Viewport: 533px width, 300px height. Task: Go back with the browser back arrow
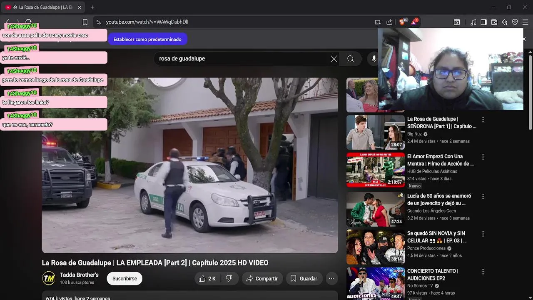(7, 22)
